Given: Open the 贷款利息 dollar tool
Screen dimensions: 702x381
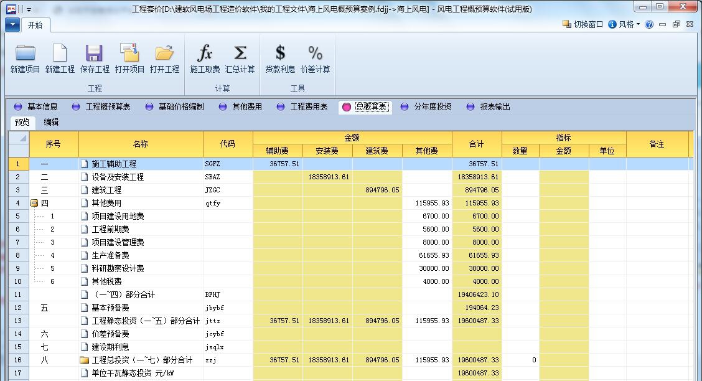Looking at the screenshot, I should [280, 54].
